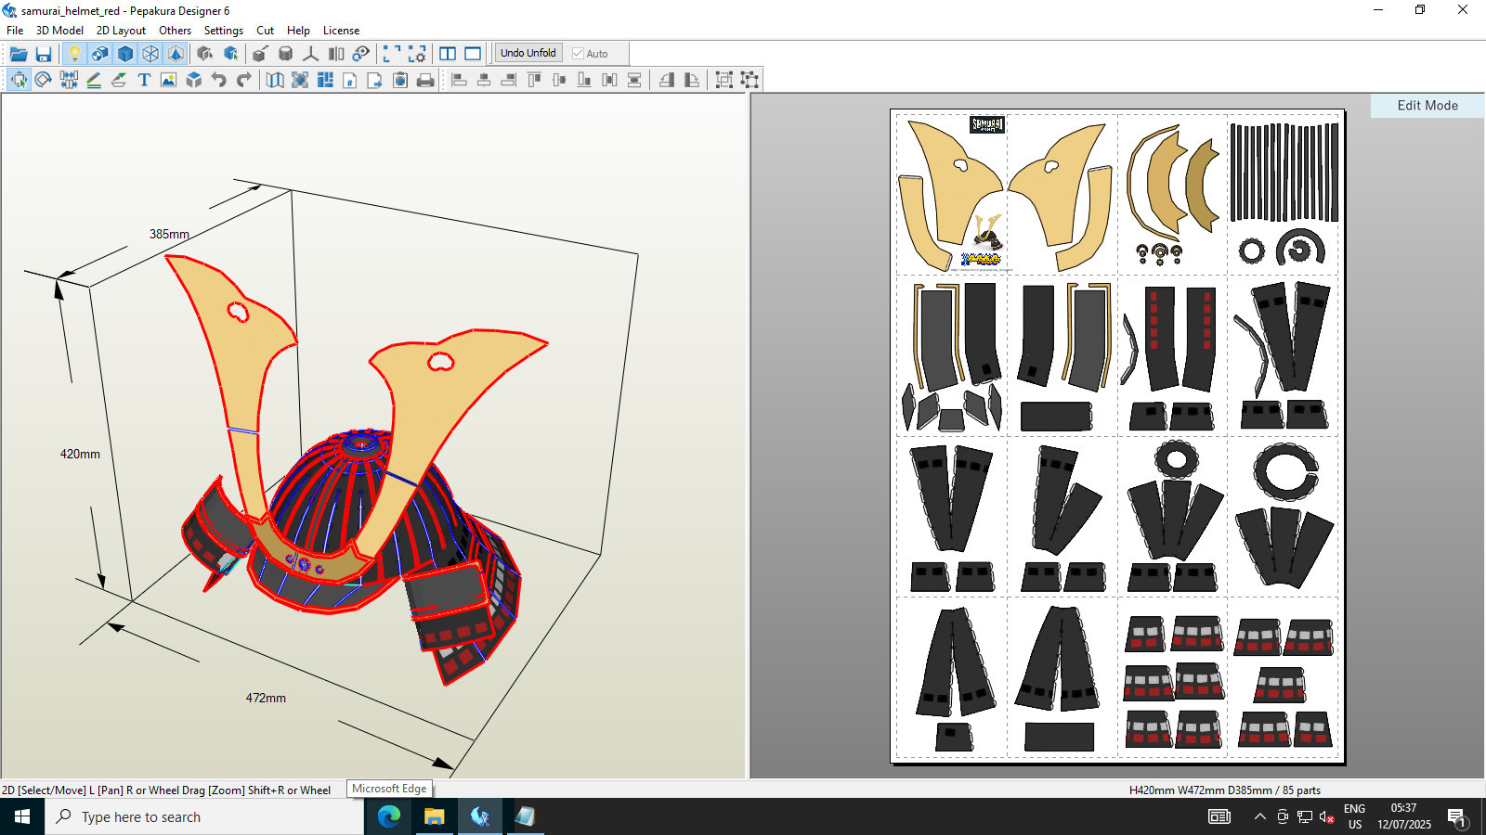1486x835 pixels.
Task: Click the Undo Unfold button
Action: 528,53
